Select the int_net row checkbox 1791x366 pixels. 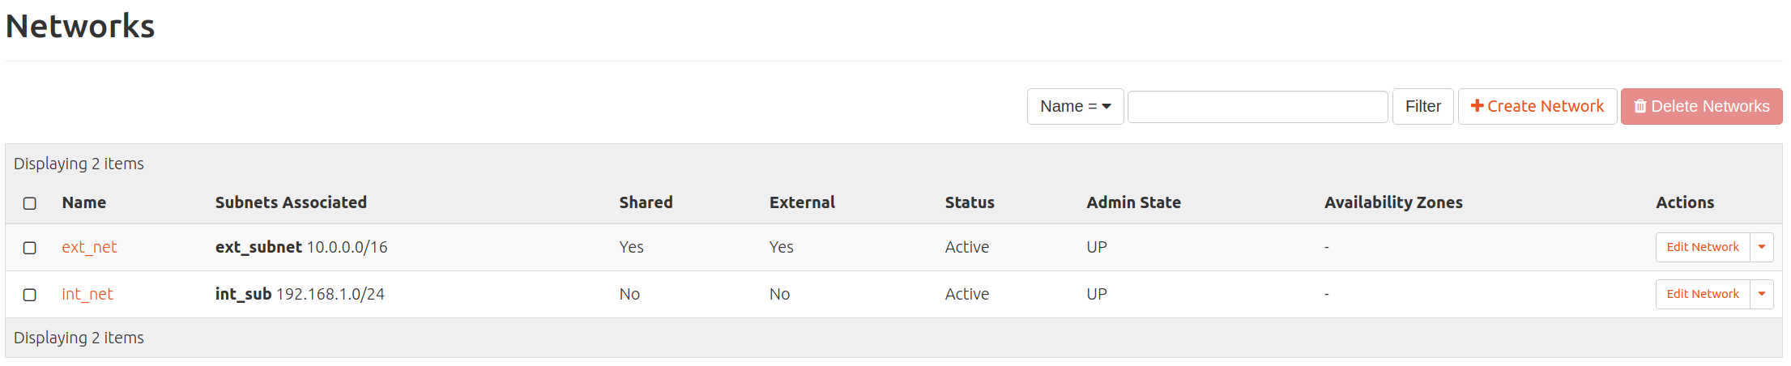click(30, 295)
